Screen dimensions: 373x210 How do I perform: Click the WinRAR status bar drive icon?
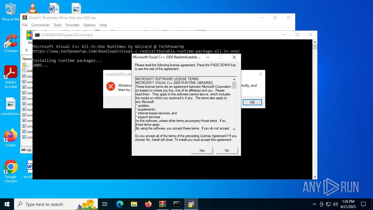tap(24, 150)
